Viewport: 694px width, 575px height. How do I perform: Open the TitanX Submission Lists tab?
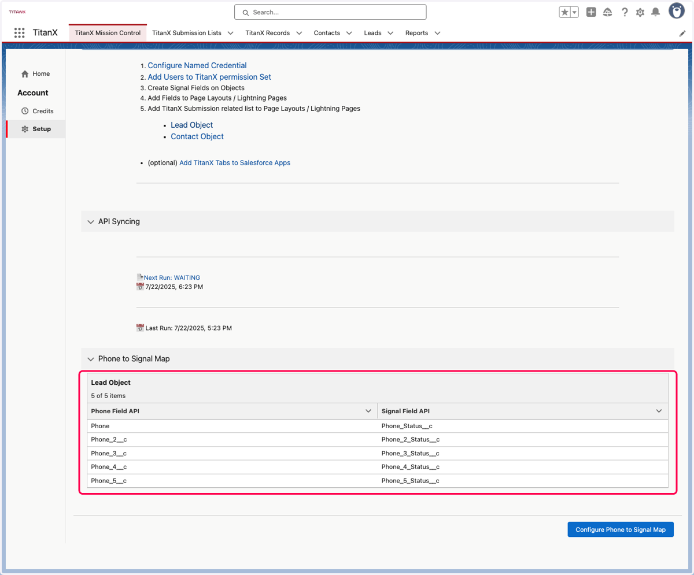187,33
